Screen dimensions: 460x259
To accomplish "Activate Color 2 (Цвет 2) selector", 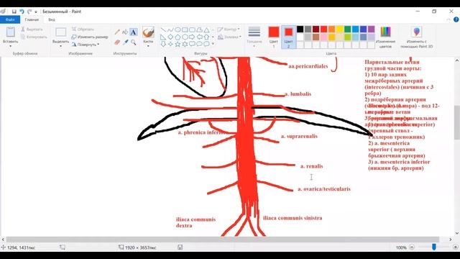I will (x=289, y=37).
